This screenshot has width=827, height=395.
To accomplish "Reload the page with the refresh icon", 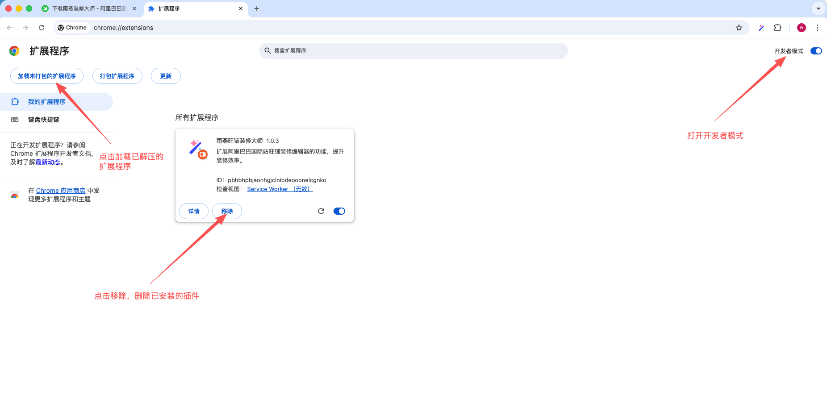I will pos(42,28).
